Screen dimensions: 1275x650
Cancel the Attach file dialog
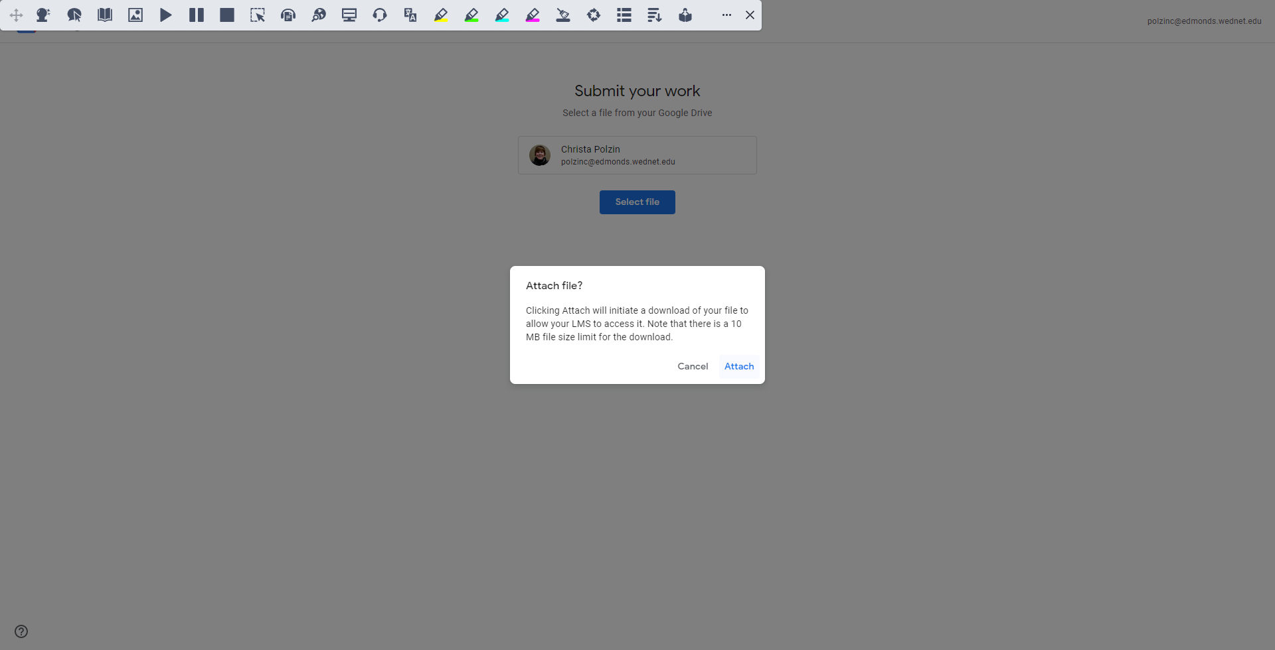pyautogui.click(x=693, y=366)
